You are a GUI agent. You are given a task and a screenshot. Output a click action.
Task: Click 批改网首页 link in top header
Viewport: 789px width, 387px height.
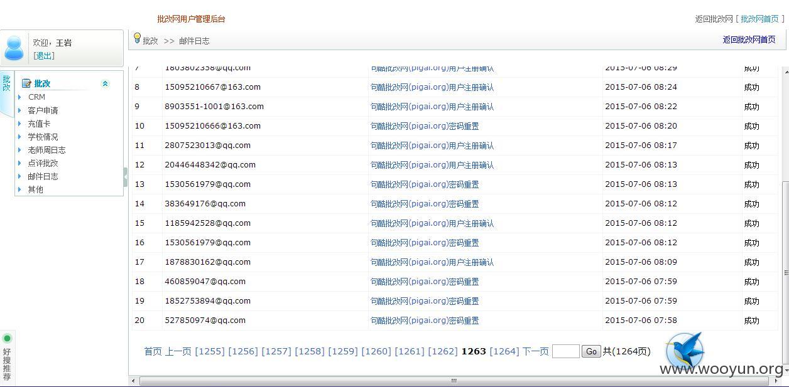759,19
